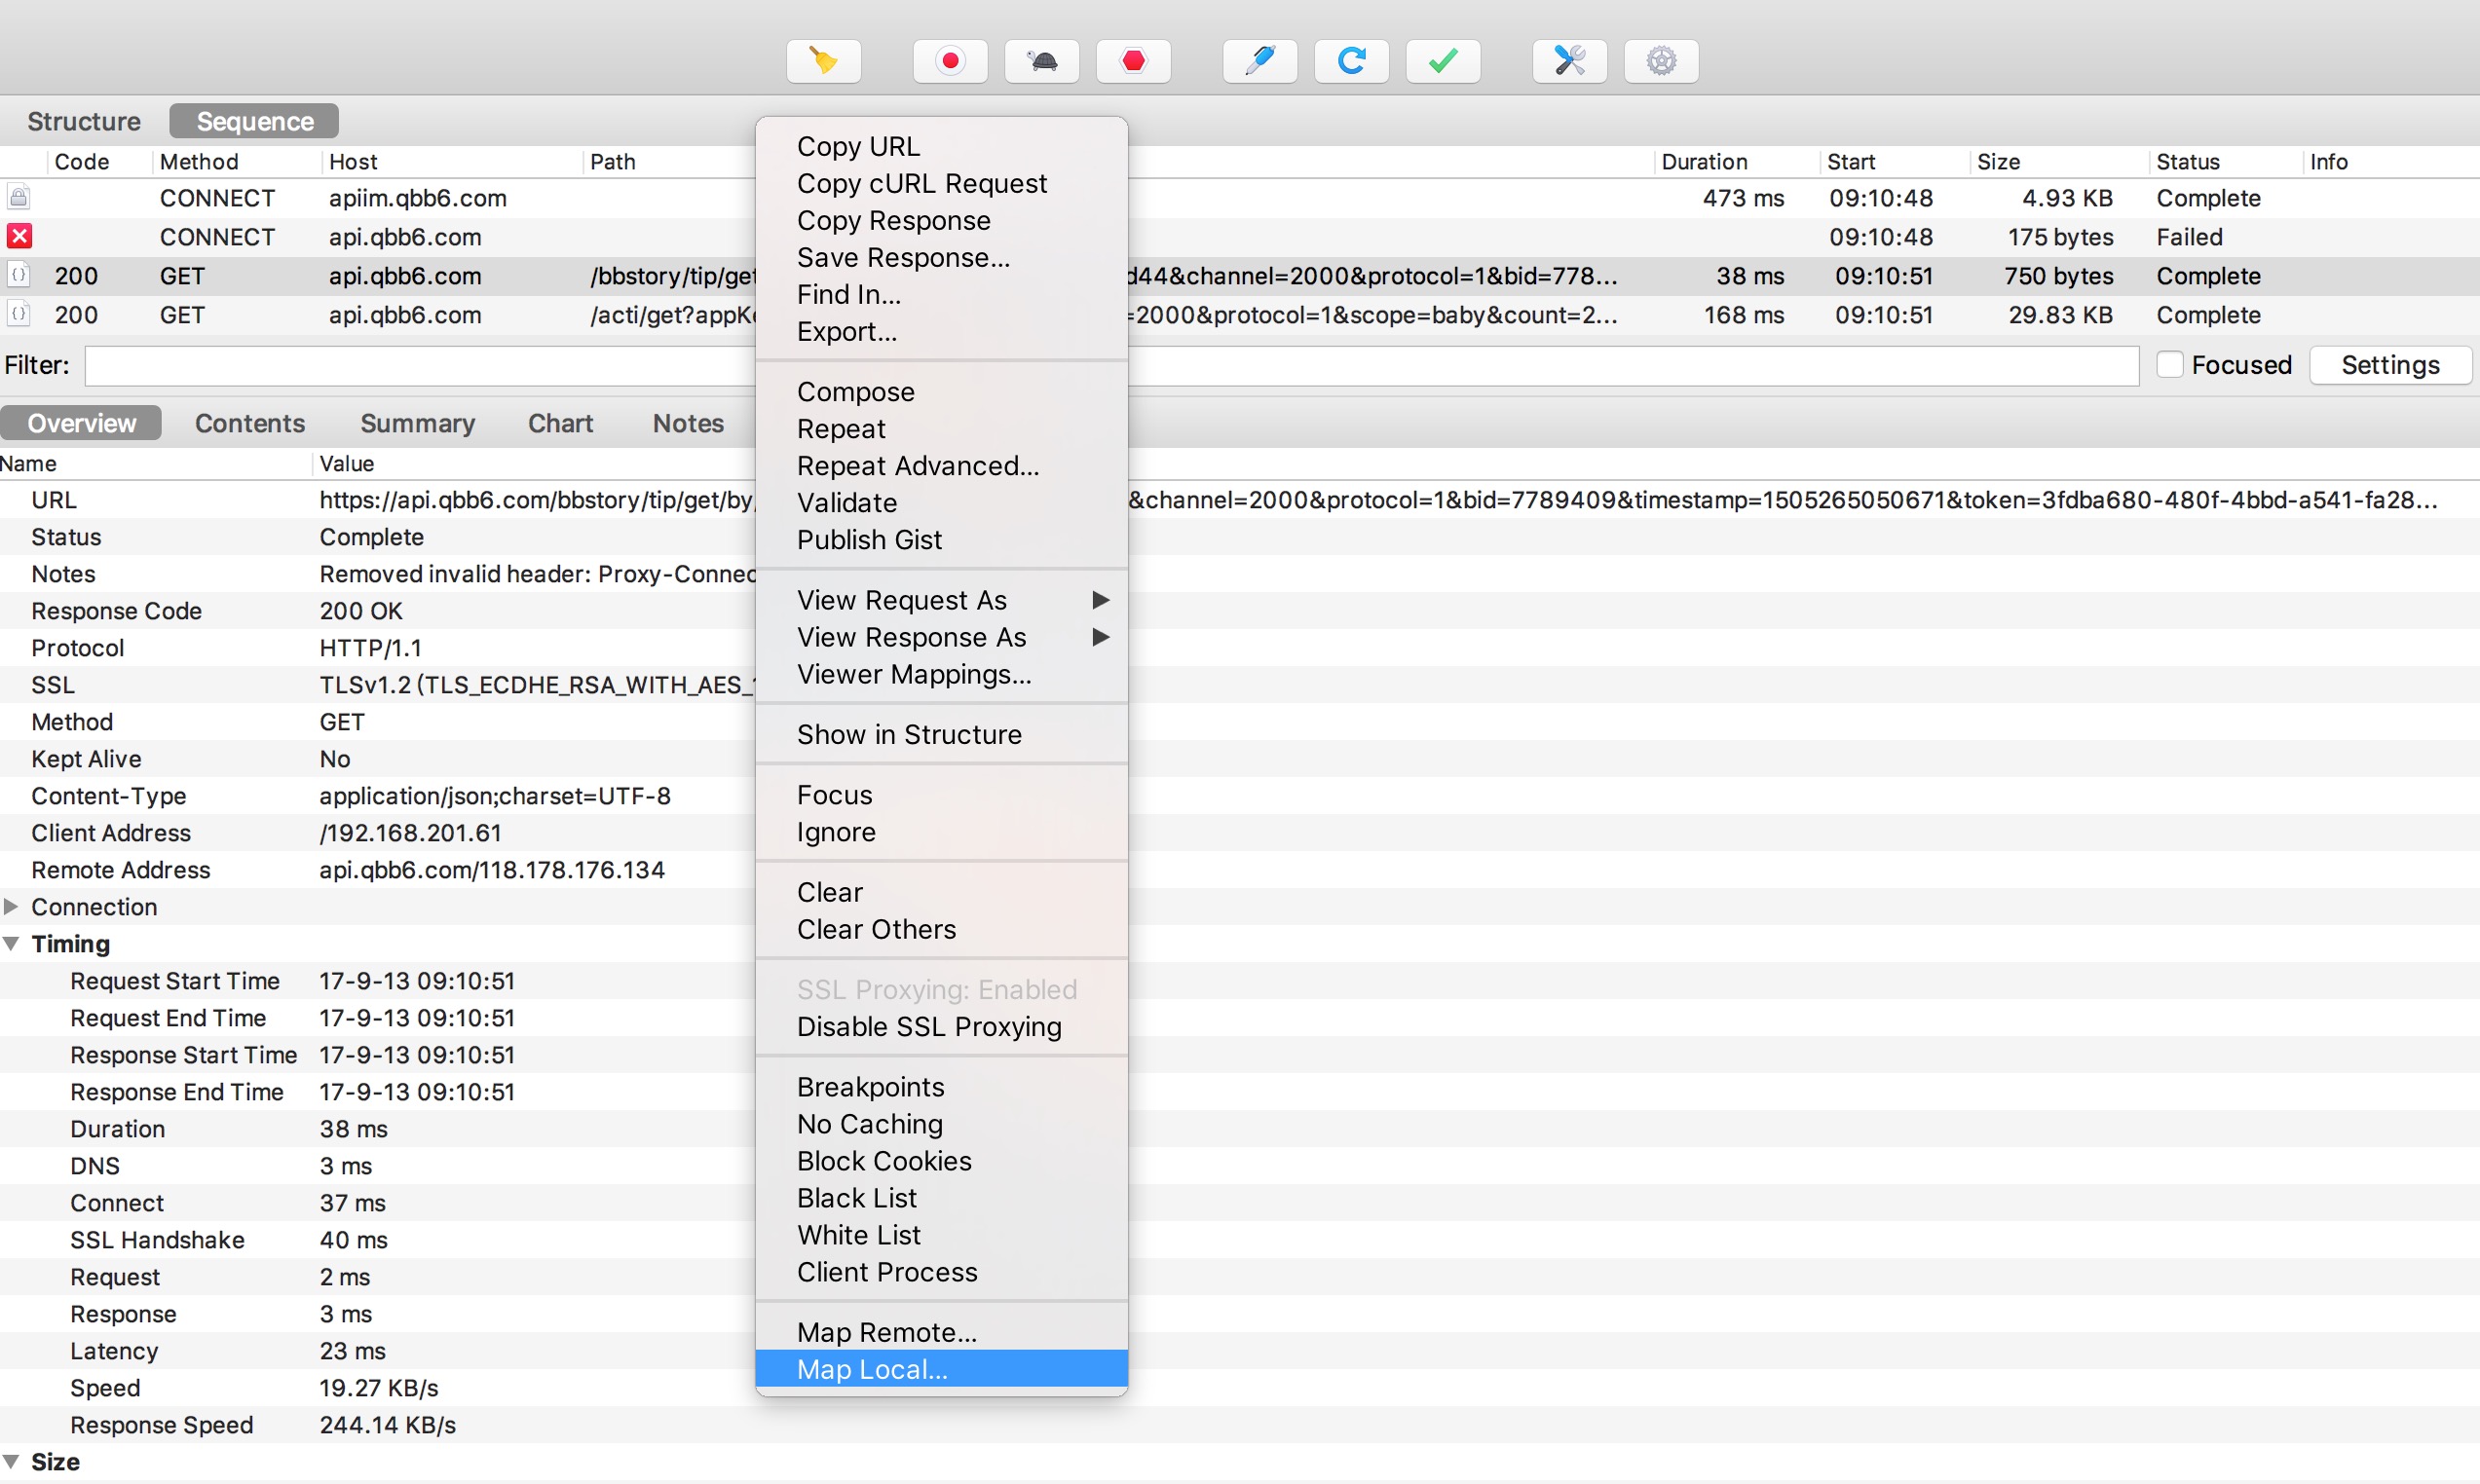Click the Remote Address value 118.178.176.134
Viewport: 2480px width, 1484px height.
[492, 870]
